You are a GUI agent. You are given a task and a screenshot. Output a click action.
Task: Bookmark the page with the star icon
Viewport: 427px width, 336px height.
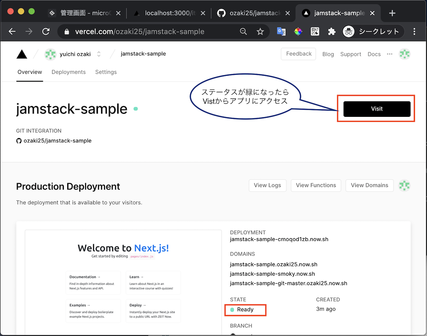[x=260, y=31]
